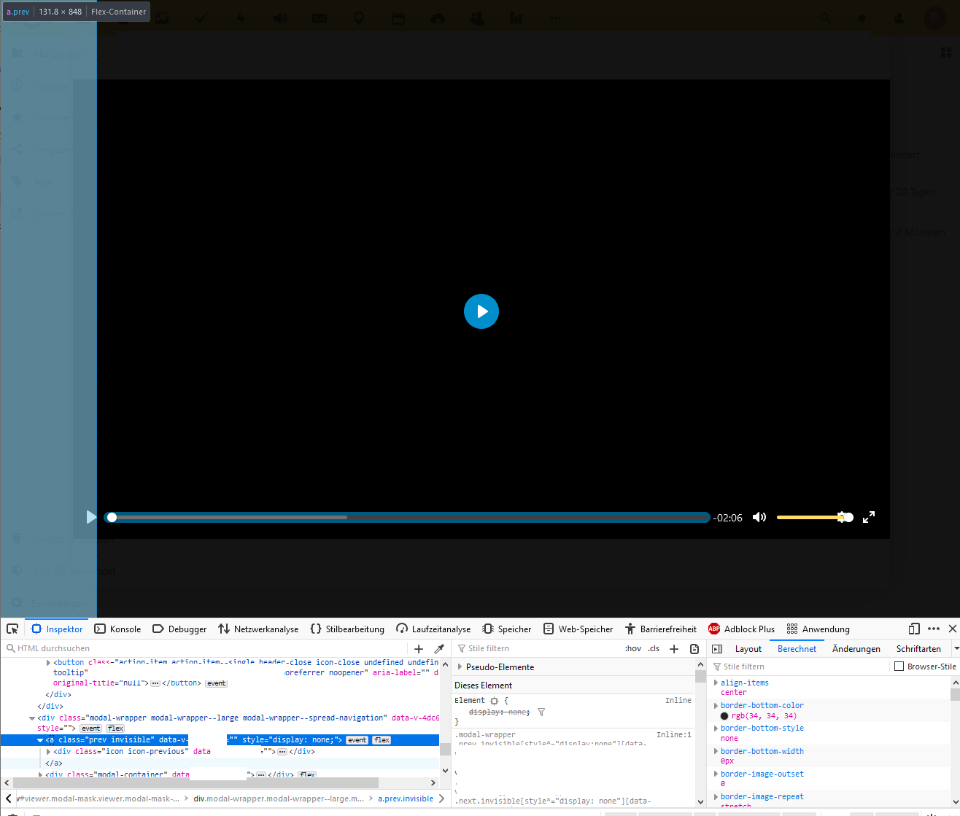Viewport: 960px width, 816px height.
Task: Mute the video player audio
Action: 759,517
